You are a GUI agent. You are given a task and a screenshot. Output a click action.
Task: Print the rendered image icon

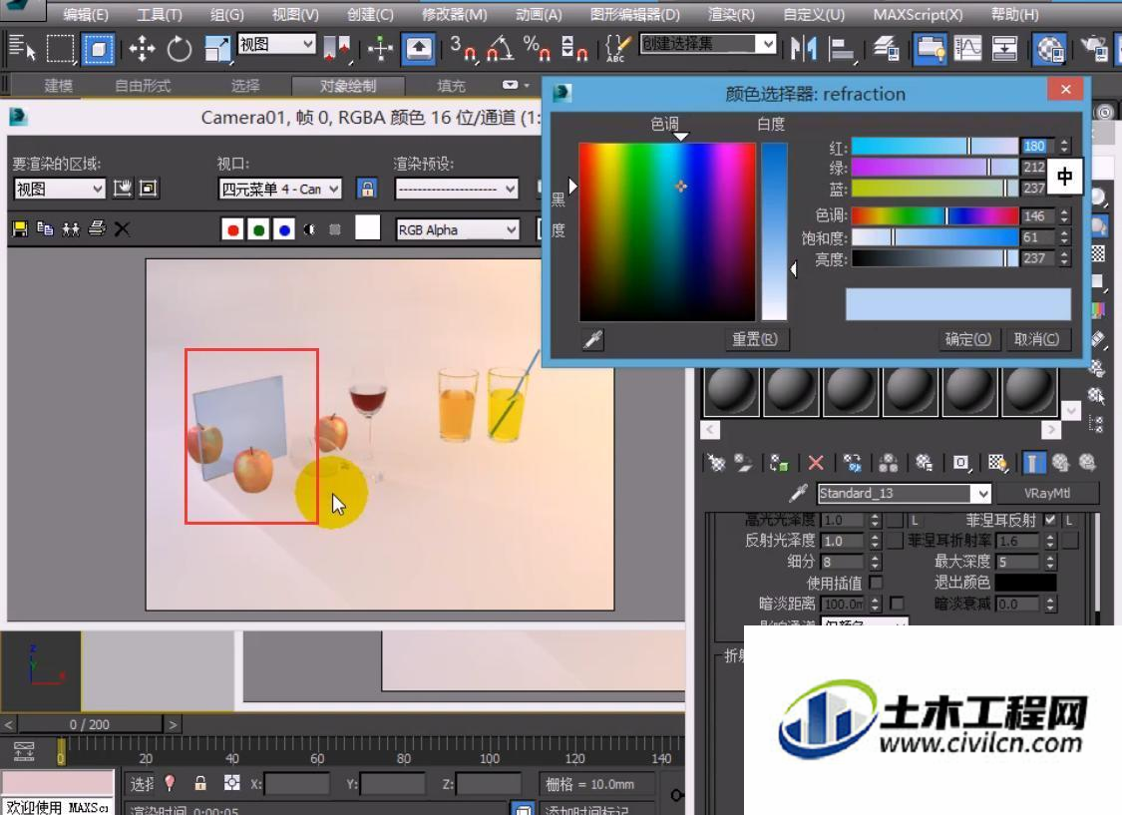point(97,229)
